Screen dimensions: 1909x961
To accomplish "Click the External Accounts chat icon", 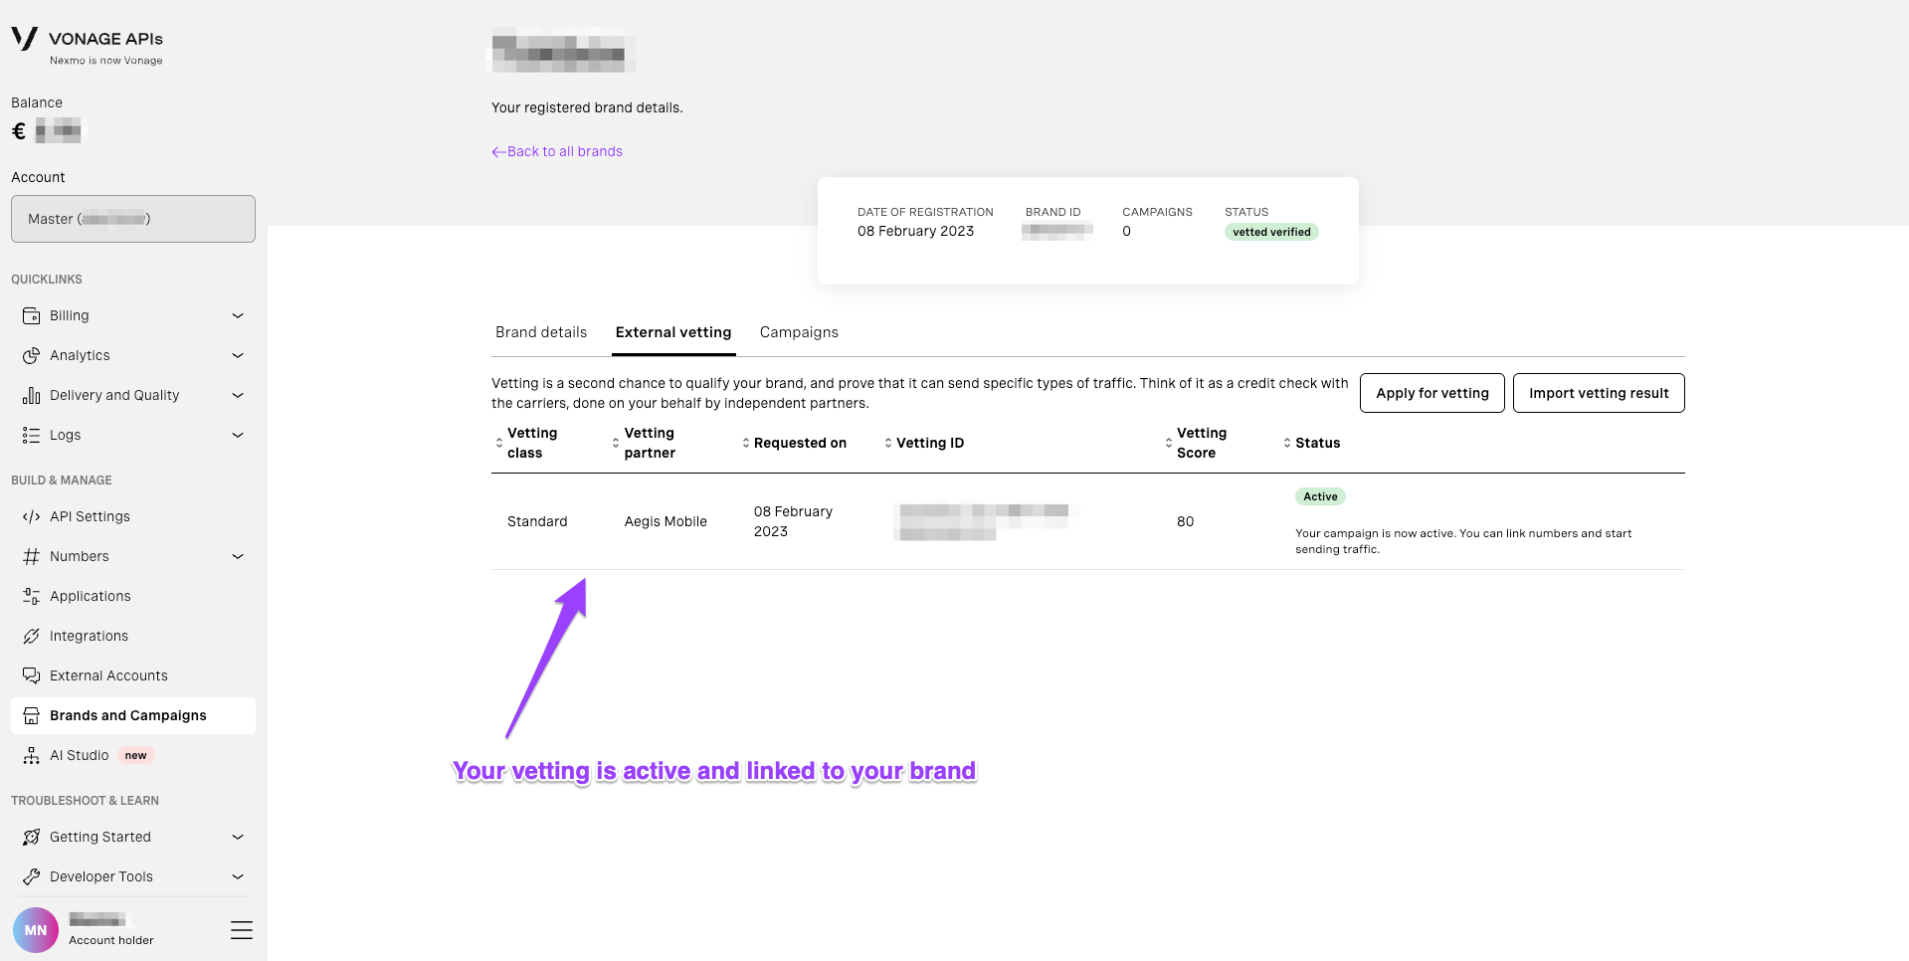I will [31, 675].
